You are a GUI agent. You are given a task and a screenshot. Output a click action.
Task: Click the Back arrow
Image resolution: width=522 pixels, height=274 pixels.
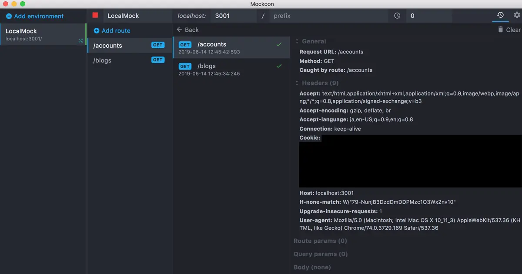click(179, 30)
